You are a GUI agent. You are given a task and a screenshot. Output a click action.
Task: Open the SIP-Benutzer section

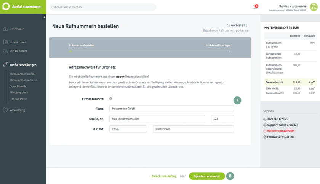[18, 51]
